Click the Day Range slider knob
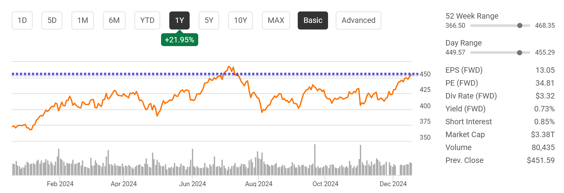Screen dimensions: 564x193 [519, 52]
